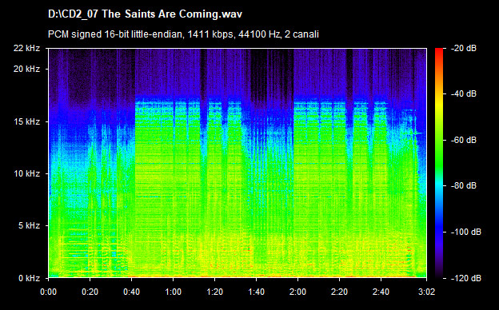499x310 pixels.
Task: Click the PCM signed 16-bit format info line
Action: coord(183,34)
